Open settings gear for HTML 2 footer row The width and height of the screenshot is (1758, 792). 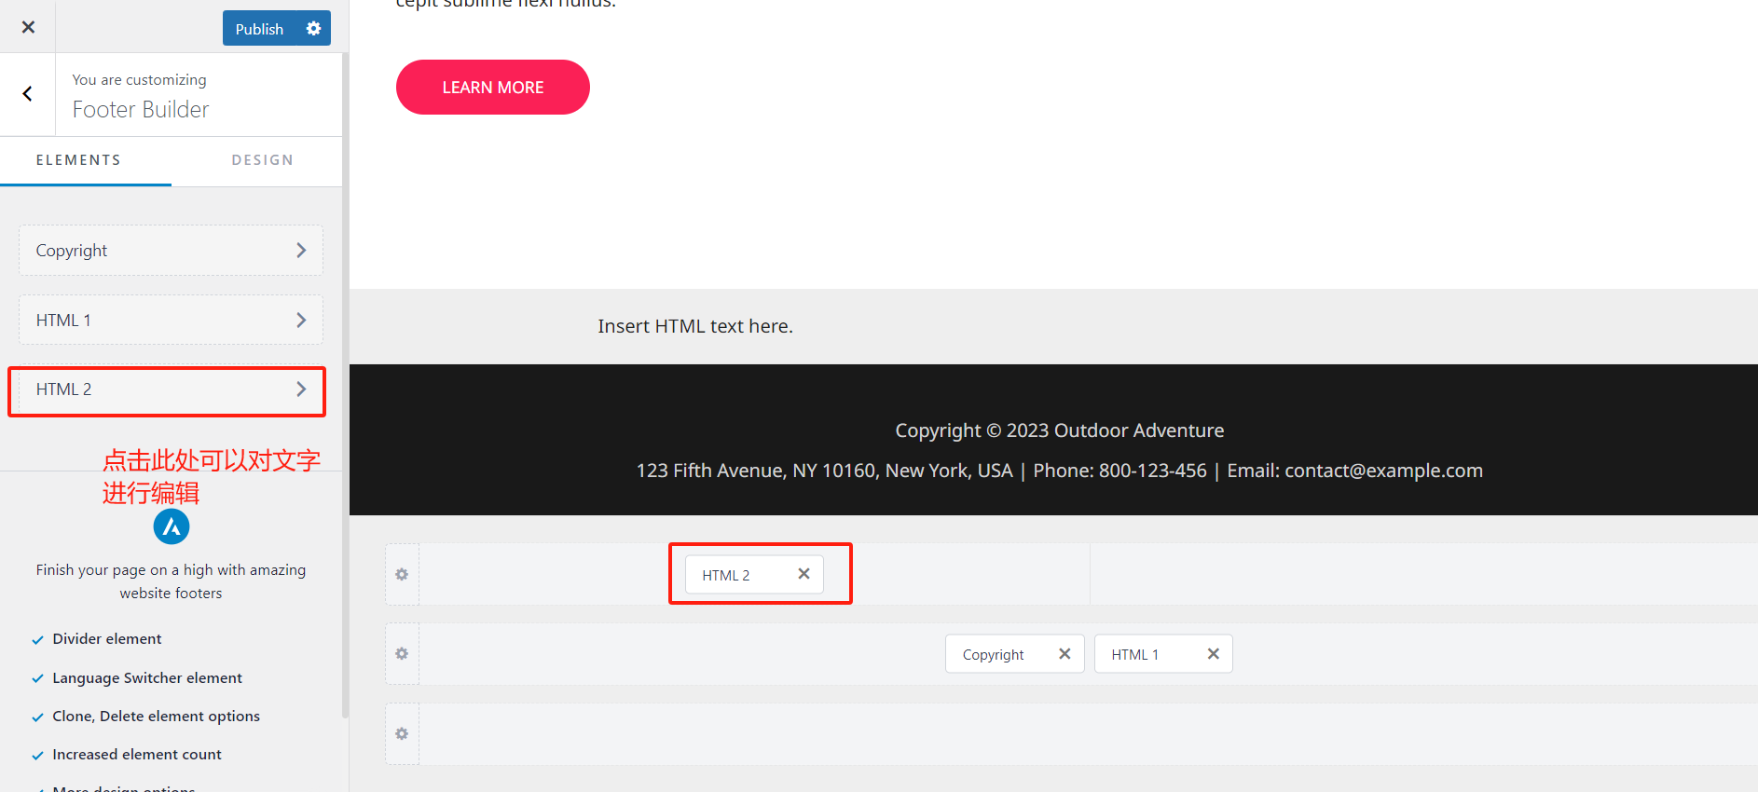point(402,574)
